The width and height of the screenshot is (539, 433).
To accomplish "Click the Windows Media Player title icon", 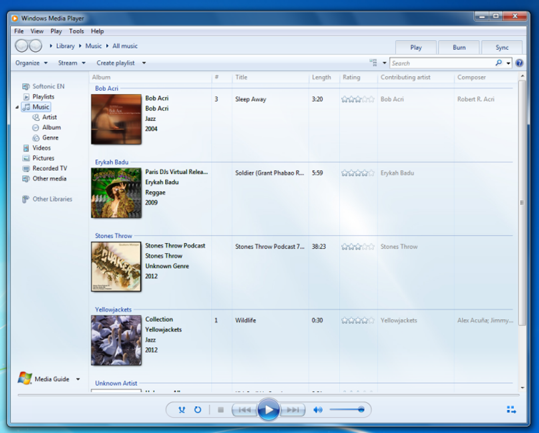I will click(x=15, y=18).
